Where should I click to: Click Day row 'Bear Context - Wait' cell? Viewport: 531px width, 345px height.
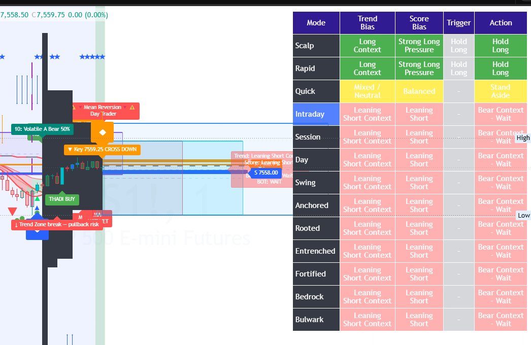click(501, 160)
